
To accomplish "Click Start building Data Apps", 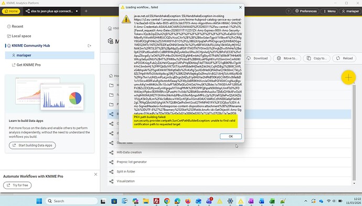I will [33, 146].
